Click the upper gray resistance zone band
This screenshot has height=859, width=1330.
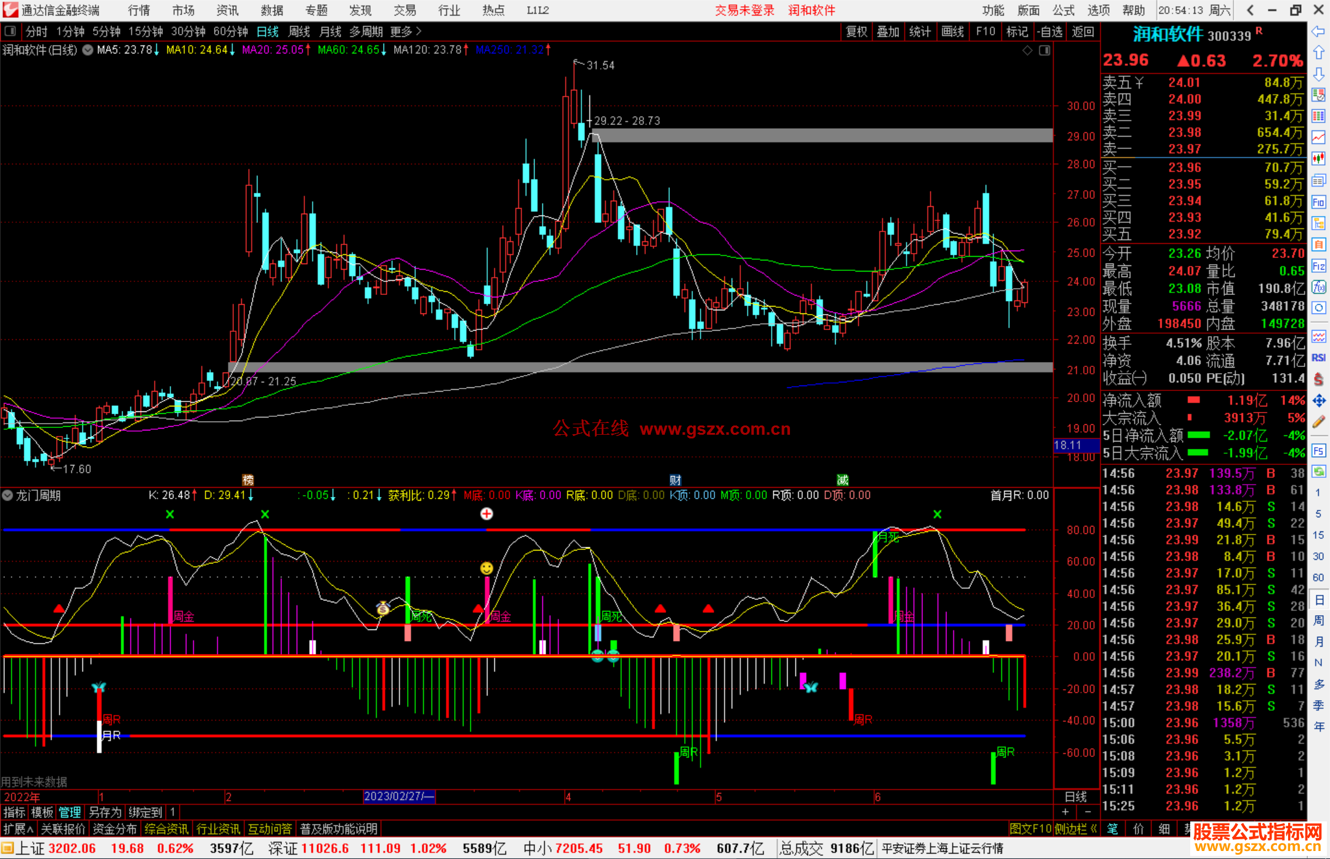822,135
